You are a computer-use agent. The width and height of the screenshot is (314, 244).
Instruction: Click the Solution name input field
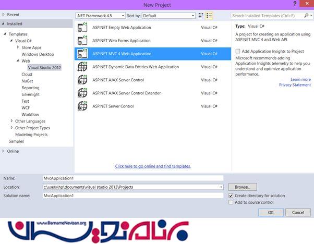(x=133, y=196)
